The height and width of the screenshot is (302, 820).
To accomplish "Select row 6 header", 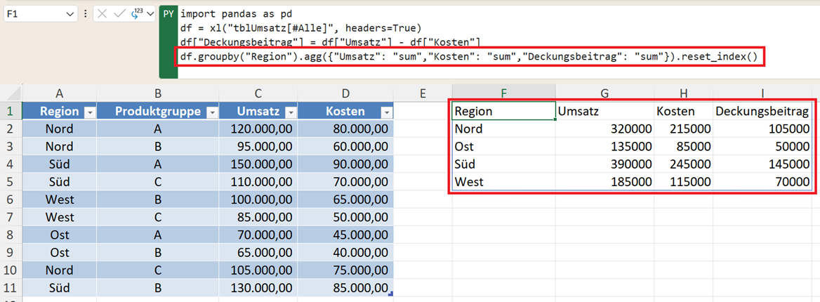I will [11, 199].
